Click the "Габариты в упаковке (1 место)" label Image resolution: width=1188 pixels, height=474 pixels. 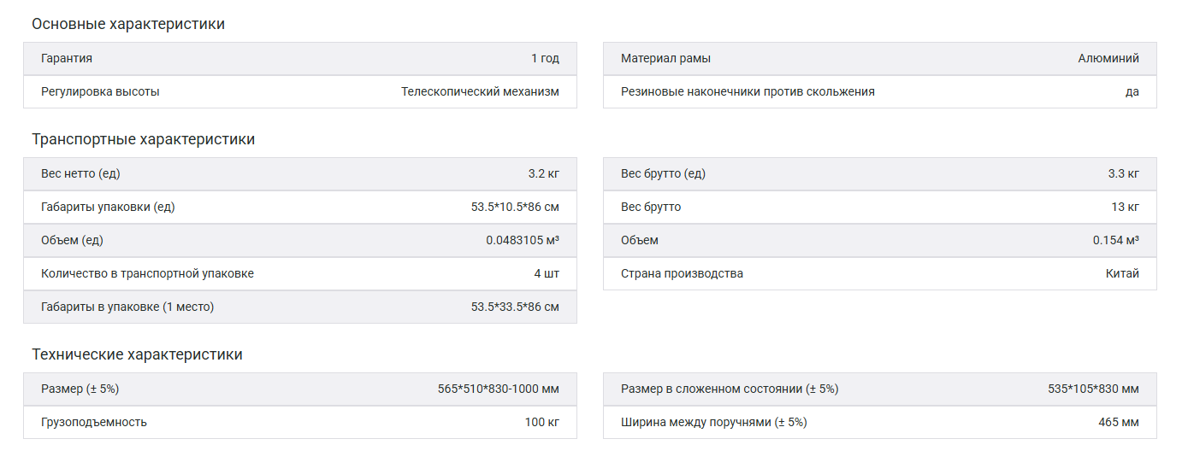[127, 307]
